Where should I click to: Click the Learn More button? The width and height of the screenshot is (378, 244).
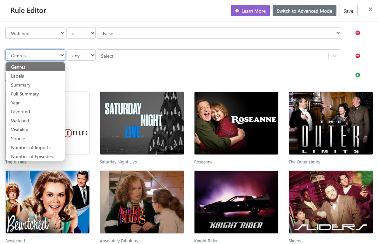point(250,11)
